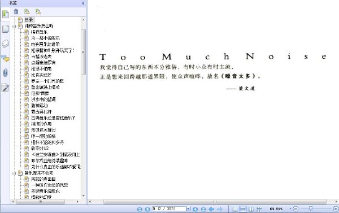This screenshot has width=339, height=213.
Task: Go to last page button in bottom bar
Action: (203, 209)
